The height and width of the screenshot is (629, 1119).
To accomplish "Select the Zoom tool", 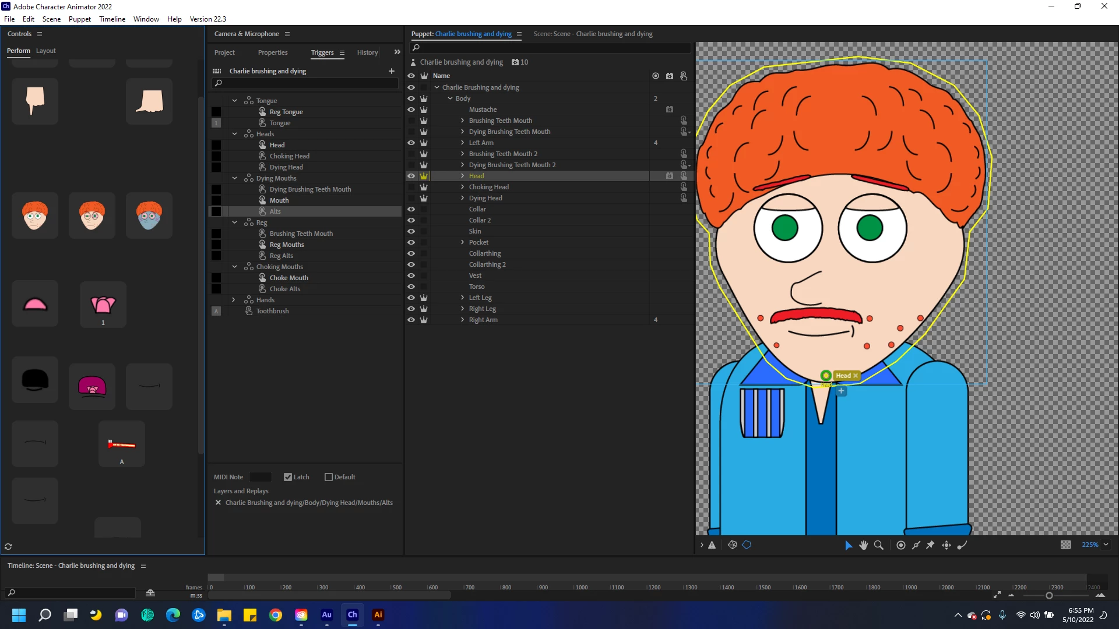I will (878, 545).
